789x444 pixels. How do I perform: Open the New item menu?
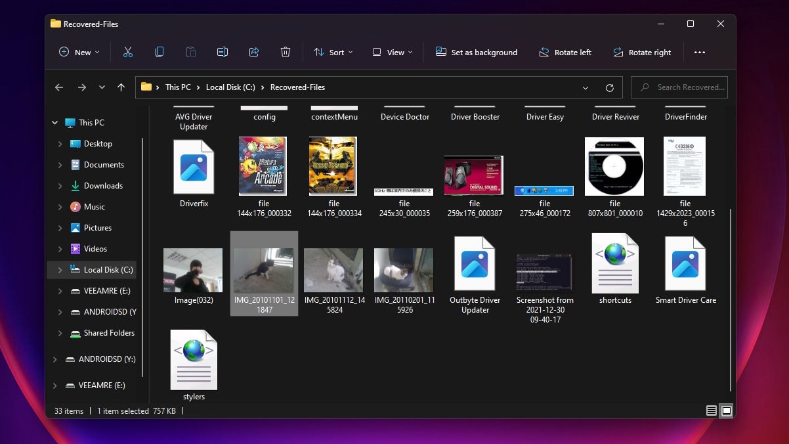coord(79,52)
